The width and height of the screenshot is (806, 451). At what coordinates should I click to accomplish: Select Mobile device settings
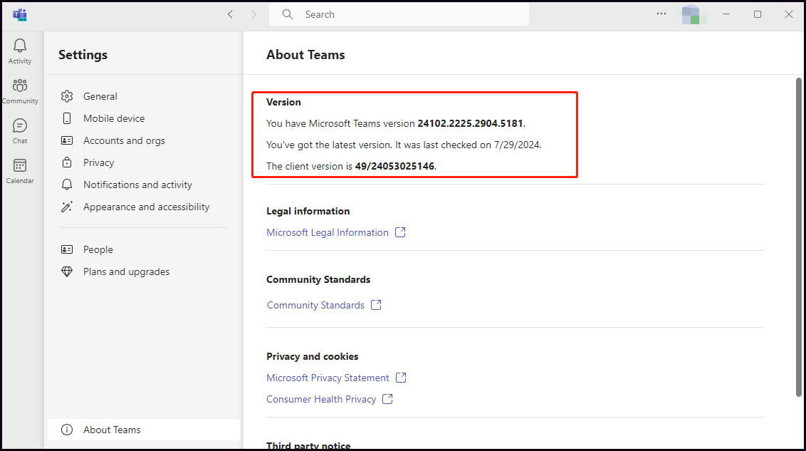113,118
